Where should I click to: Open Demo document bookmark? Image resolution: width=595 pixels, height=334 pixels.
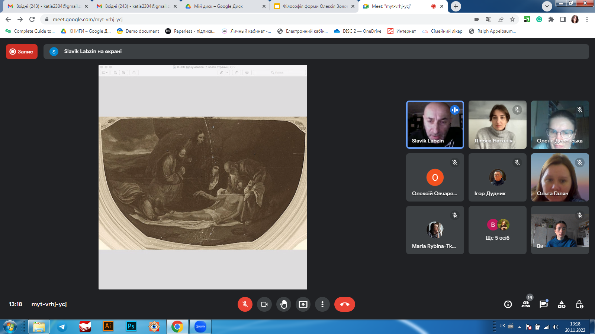tap(138, 31)
